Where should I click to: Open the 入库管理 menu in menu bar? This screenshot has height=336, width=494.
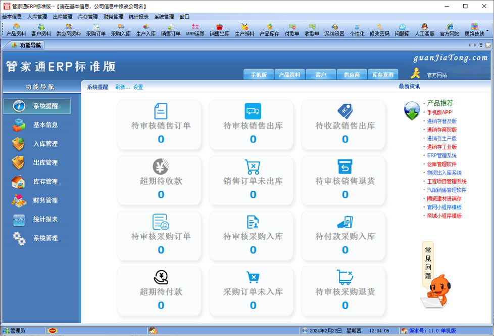pos(37,17)
